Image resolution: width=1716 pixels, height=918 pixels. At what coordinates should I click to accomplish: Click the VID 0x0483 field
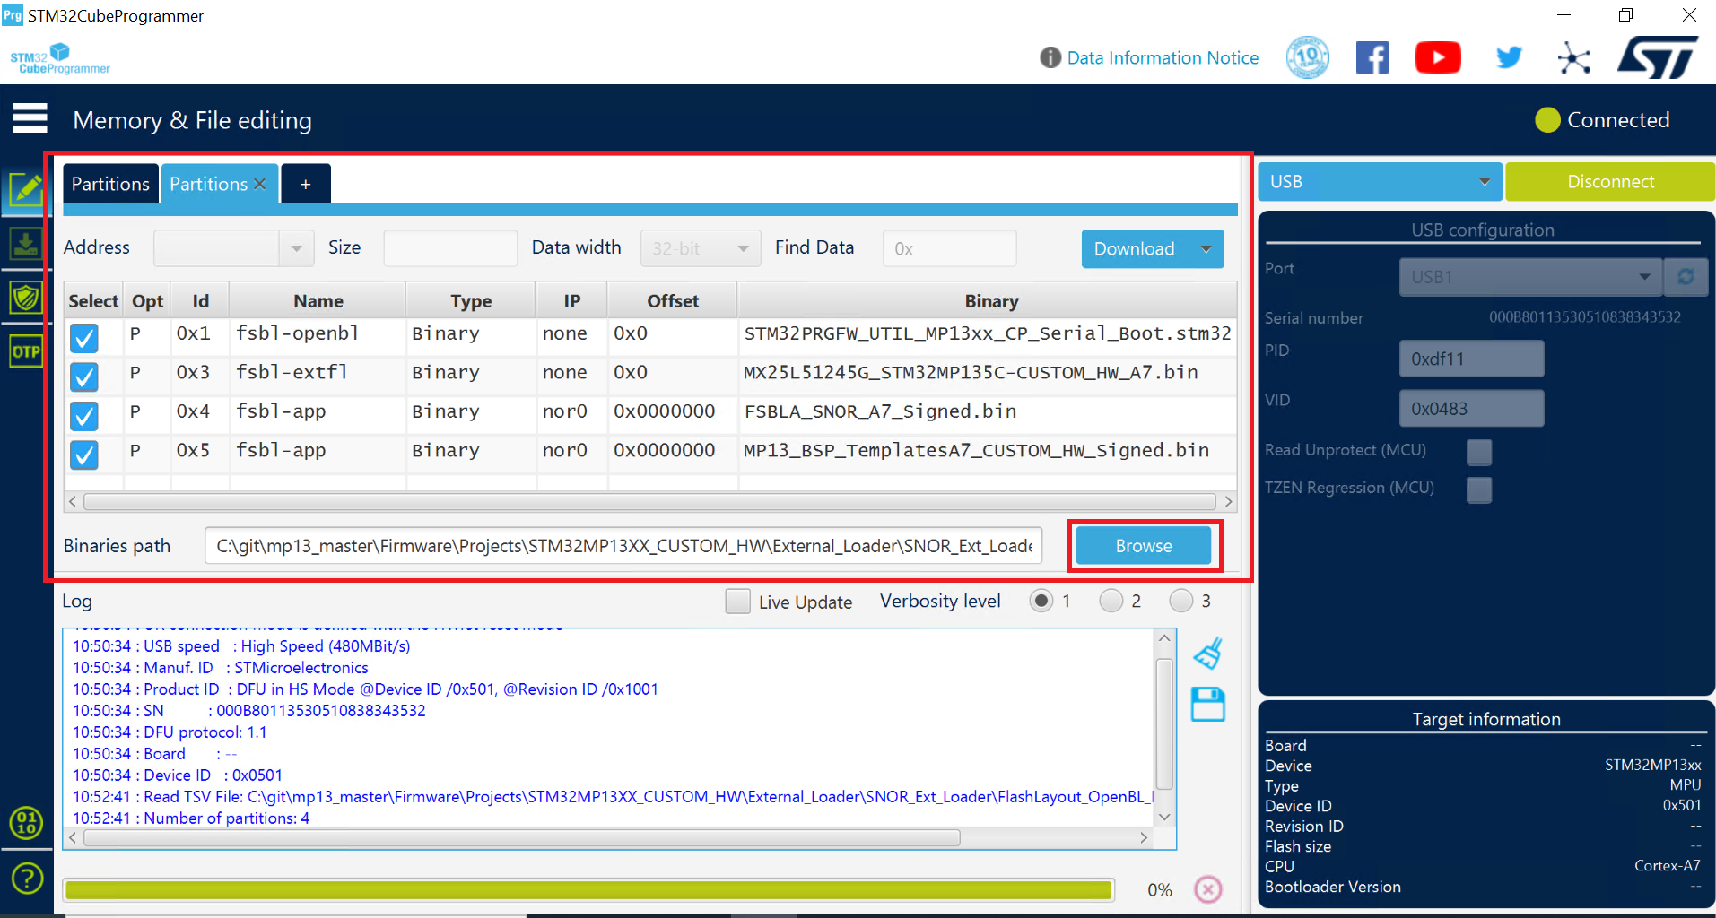1471,409
